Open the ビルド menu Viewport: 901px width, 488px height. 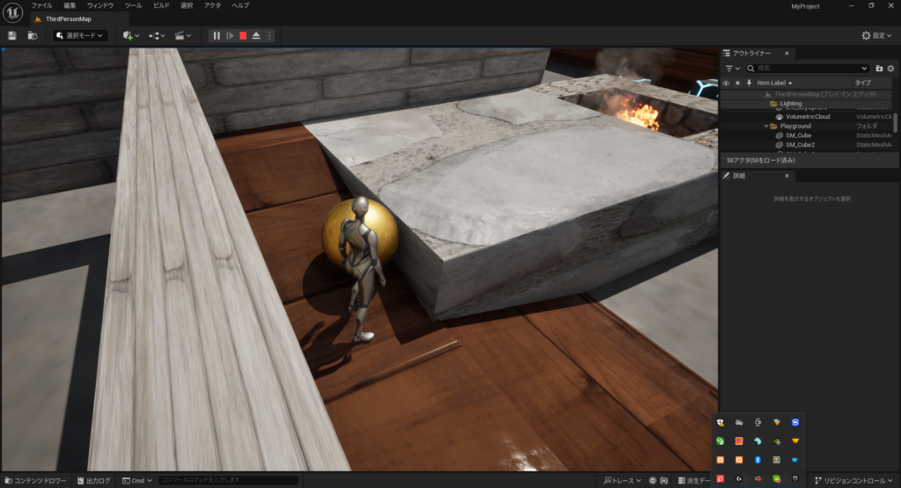coord(162,5)
